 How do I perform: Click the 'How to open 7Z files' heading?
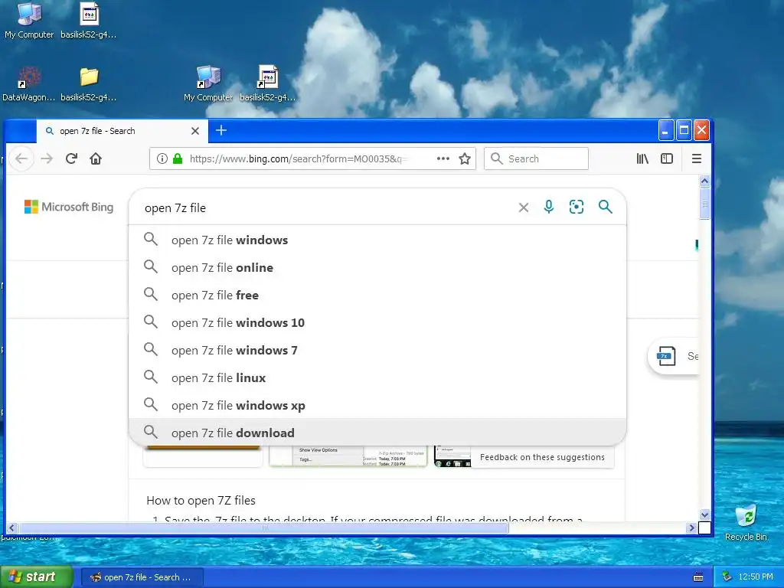point(201,501)
